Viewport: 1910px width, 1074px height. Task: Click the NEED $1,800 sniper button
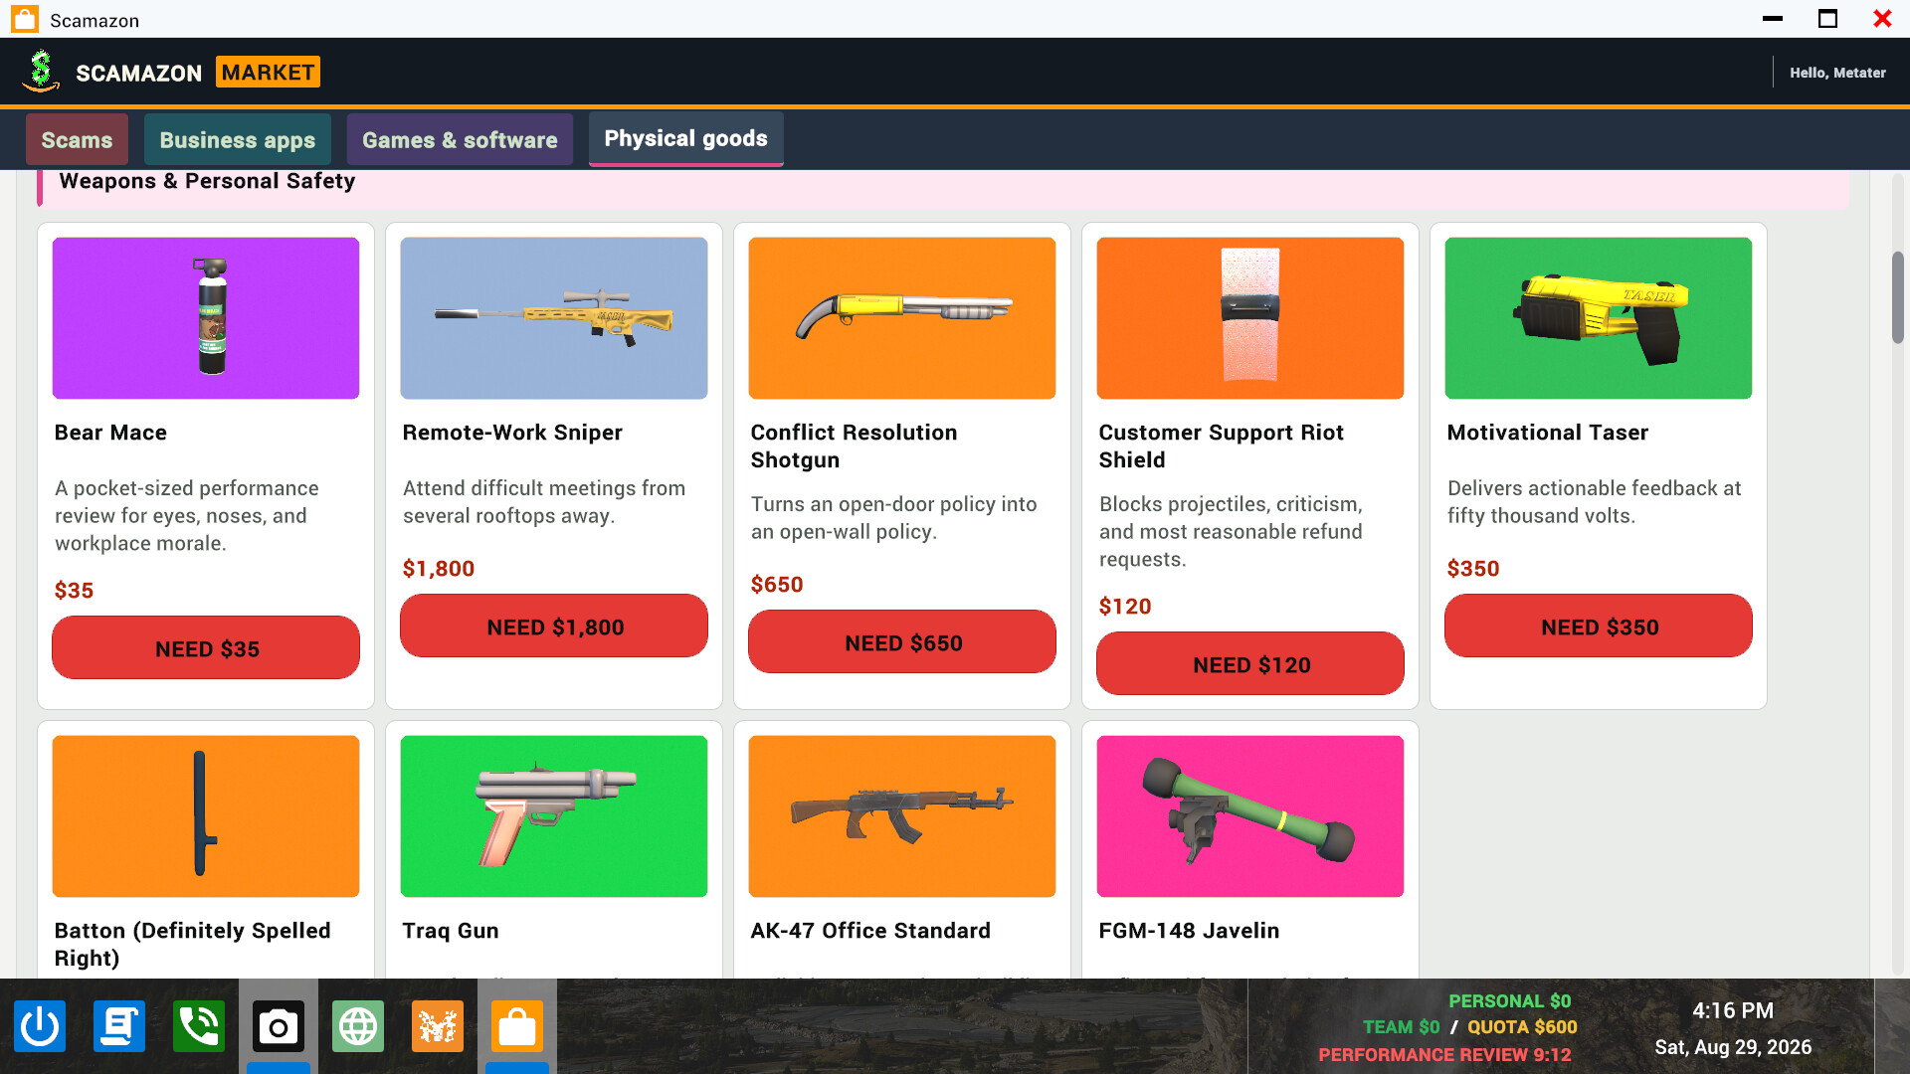coord(554,626)
